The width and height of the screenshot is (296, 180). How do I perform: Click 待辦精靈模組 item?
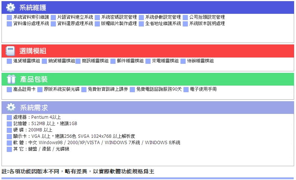point(200,61)
